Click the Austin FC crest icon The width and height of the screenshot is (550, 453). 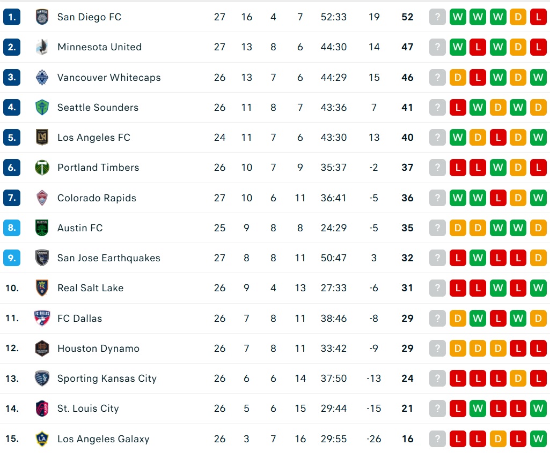pyautogui.click(x=42, y=228)
